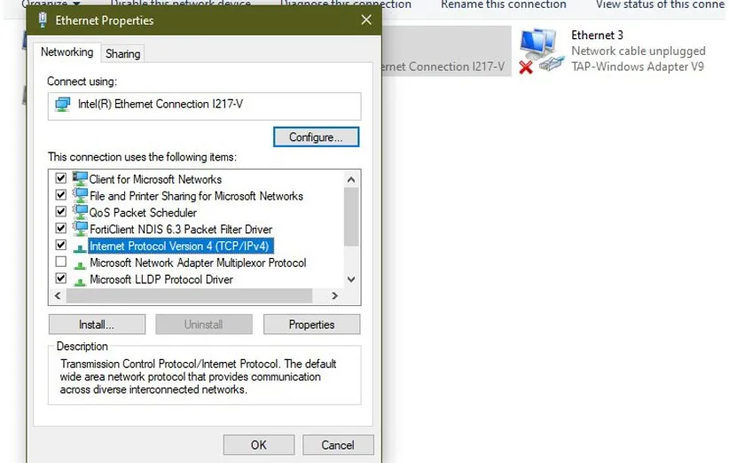This screenshot has width=729, height=463.
Task: Cancel the Ethernet Properties dialog
Action: 338,445
